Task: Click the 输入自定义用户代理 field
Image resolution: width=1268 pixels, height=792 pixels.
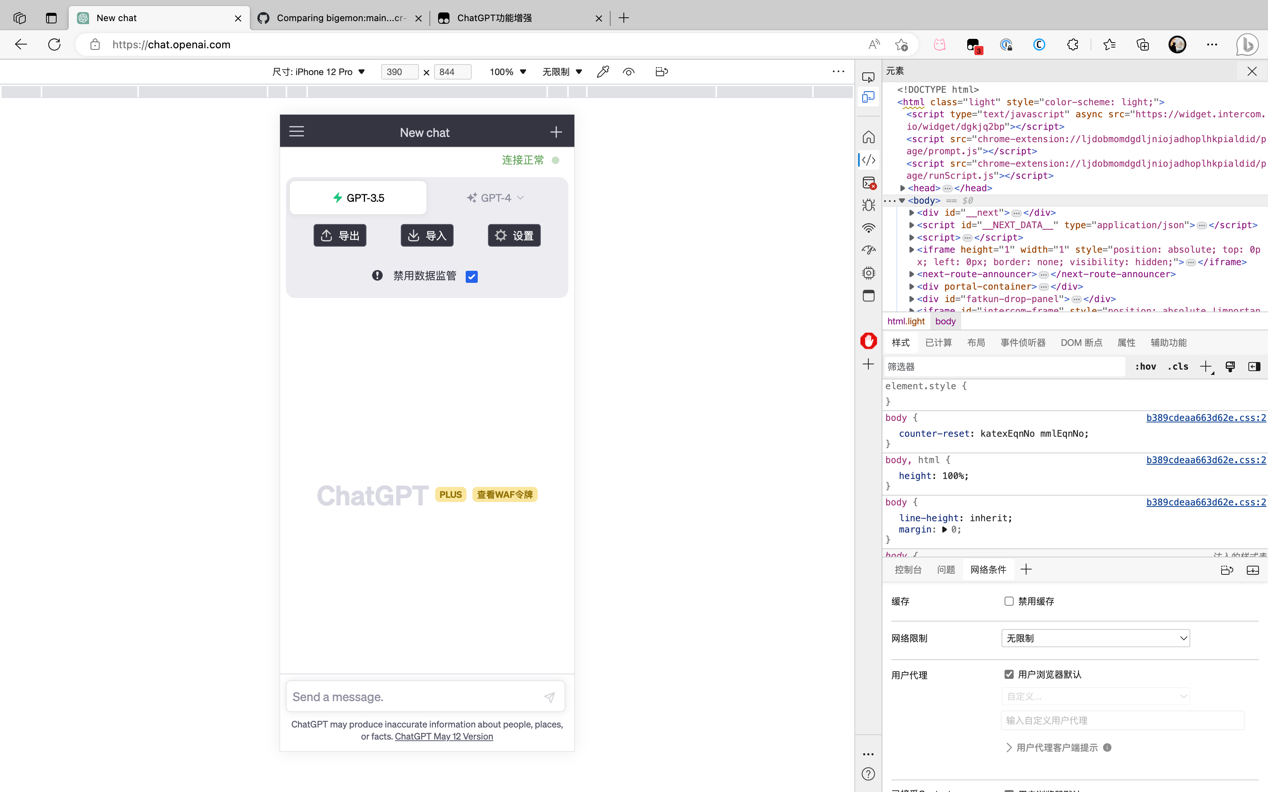Action: (x=1122, y=720)
